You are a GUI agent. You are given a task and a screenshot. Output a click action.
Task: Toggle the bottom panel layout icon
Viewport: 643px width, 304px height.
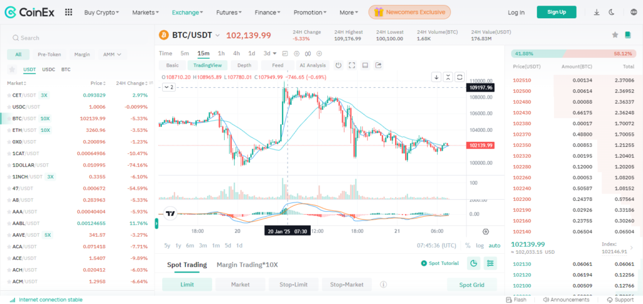365,65
